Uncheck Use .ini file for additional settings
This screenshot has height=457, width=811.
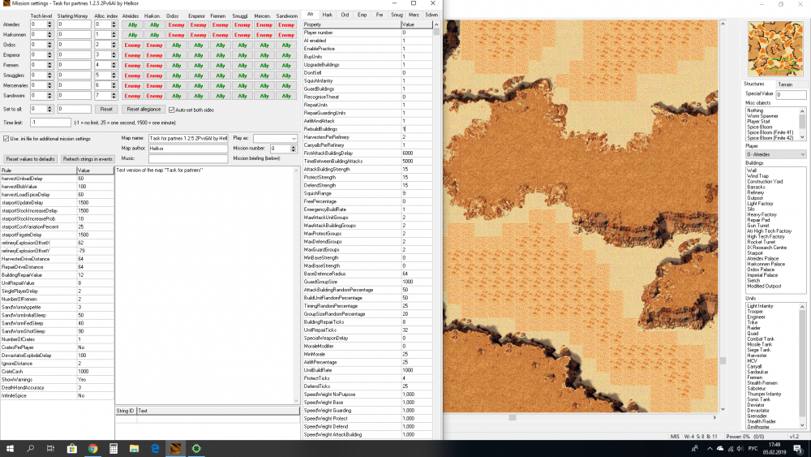tap(6, 139)
